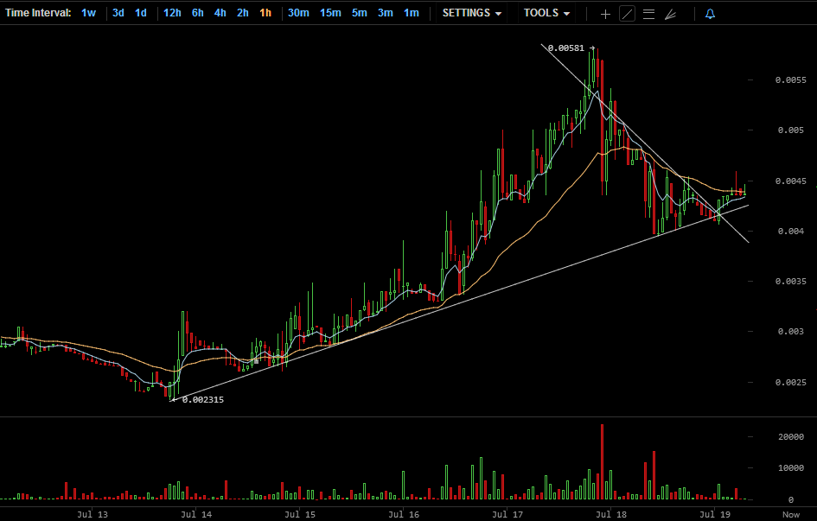Viewport: 817px width, 521px height.
Task: Set time interval to 1w
Action: click(88, 13)
